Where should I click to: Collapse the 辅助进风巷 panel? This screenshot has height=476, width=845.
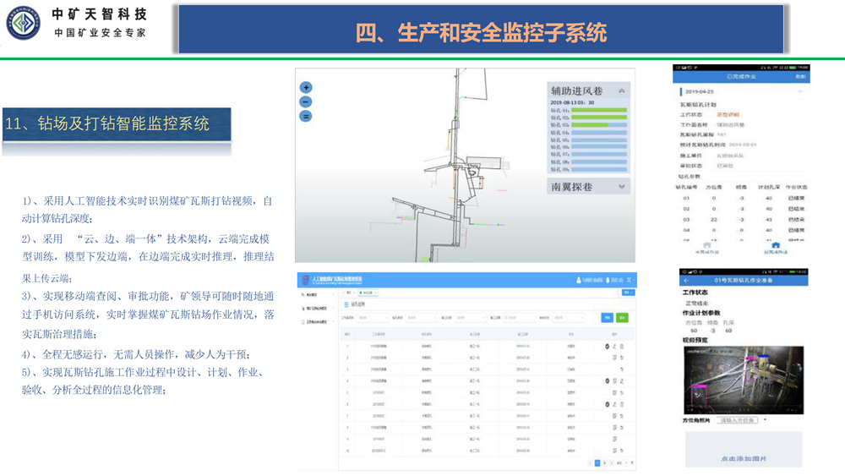[x=622, y=90]
